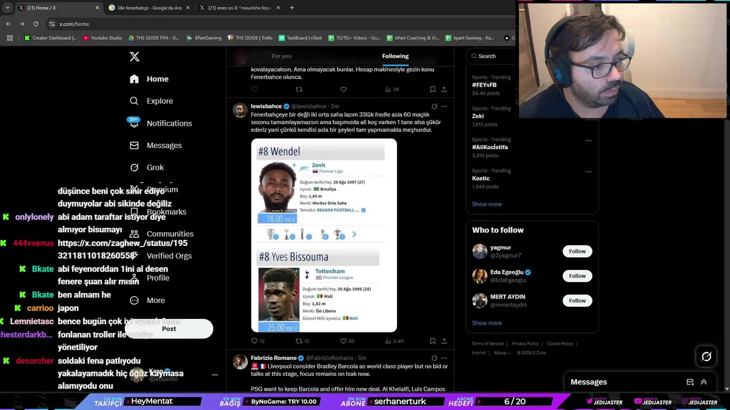Click Show more under Who to follow

point(486,323)
